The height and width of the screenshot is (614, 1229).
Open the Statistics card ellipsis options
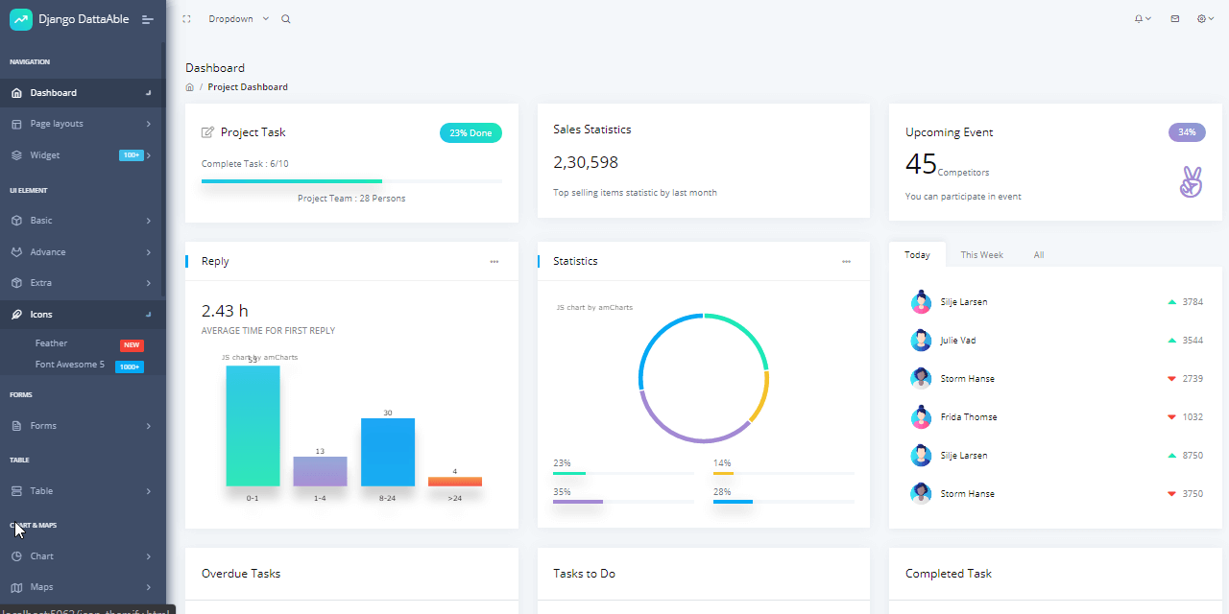click(846, 261)
